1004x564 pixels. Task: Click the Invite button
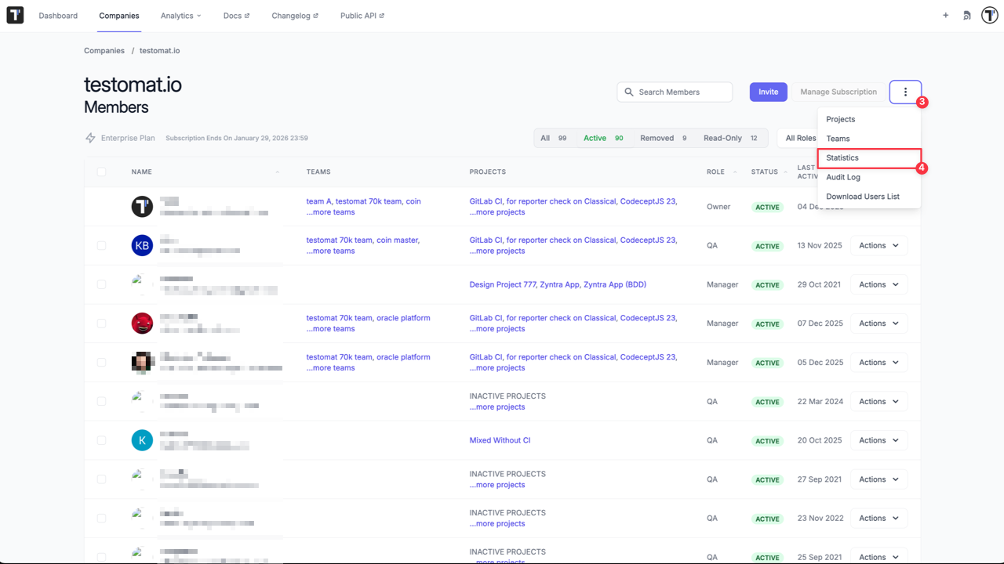(x=768, y=92)
